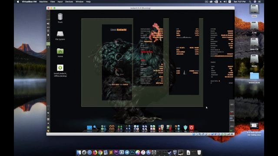
Task: Open the Notification Center list icon
Action: click(x=259, y=2)
